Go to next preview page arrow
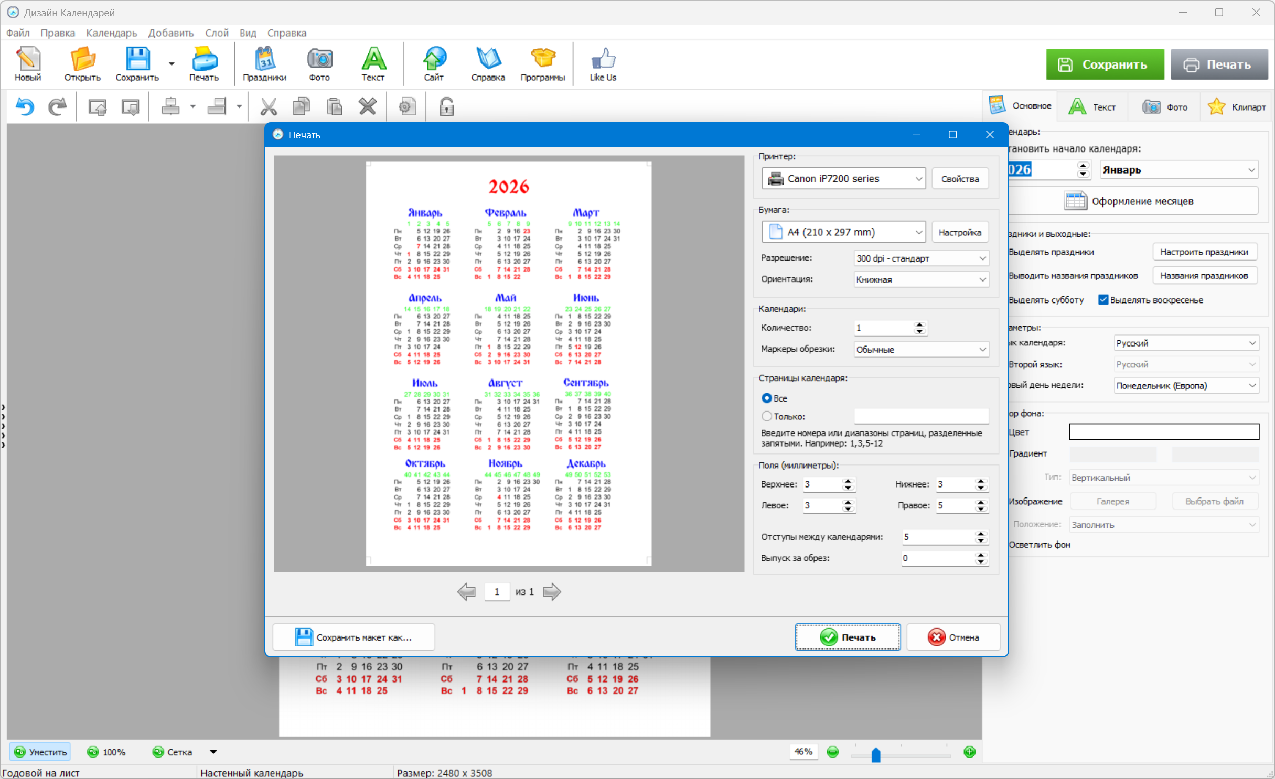This screenshot has height=779, width=1275. pyautogui.click(x=552, y=592)
